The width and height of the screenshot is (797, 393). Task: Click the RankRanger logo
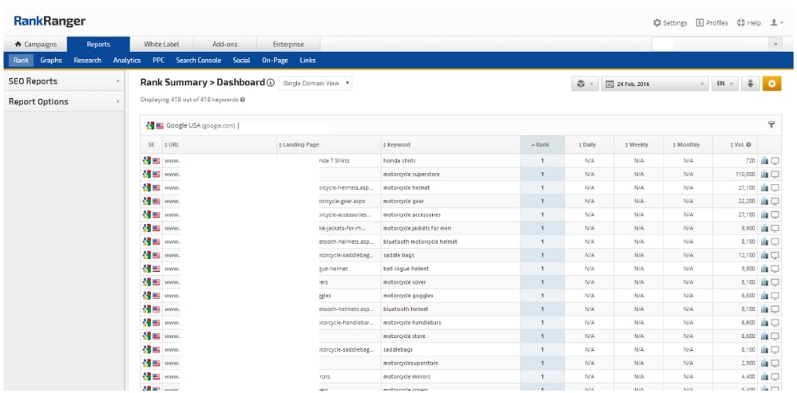pos(50,22)
